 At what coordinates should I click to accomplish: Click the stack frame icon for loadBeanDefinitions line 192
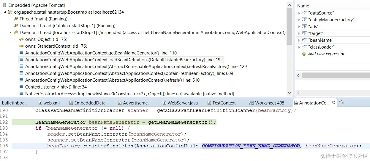click(21, 60)
